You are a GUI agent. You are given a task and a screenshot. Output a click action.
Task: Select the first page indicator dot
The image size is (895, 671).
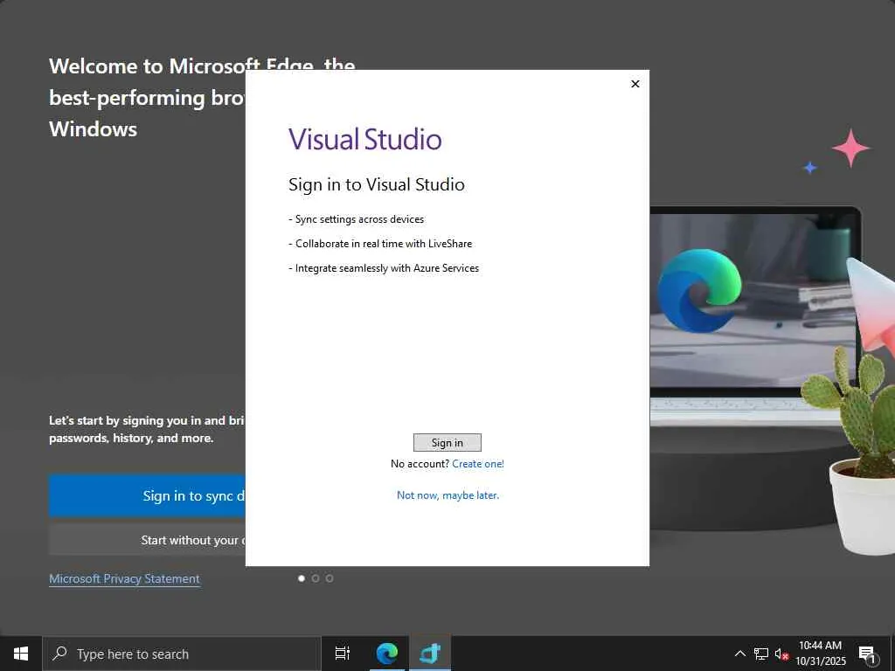[302, 578]
